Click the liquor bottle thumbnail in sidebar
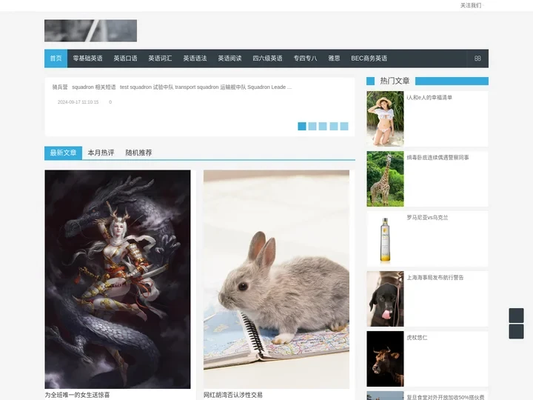Image resolution: width=533 pixels, height=400 pixels. point(385,239)
